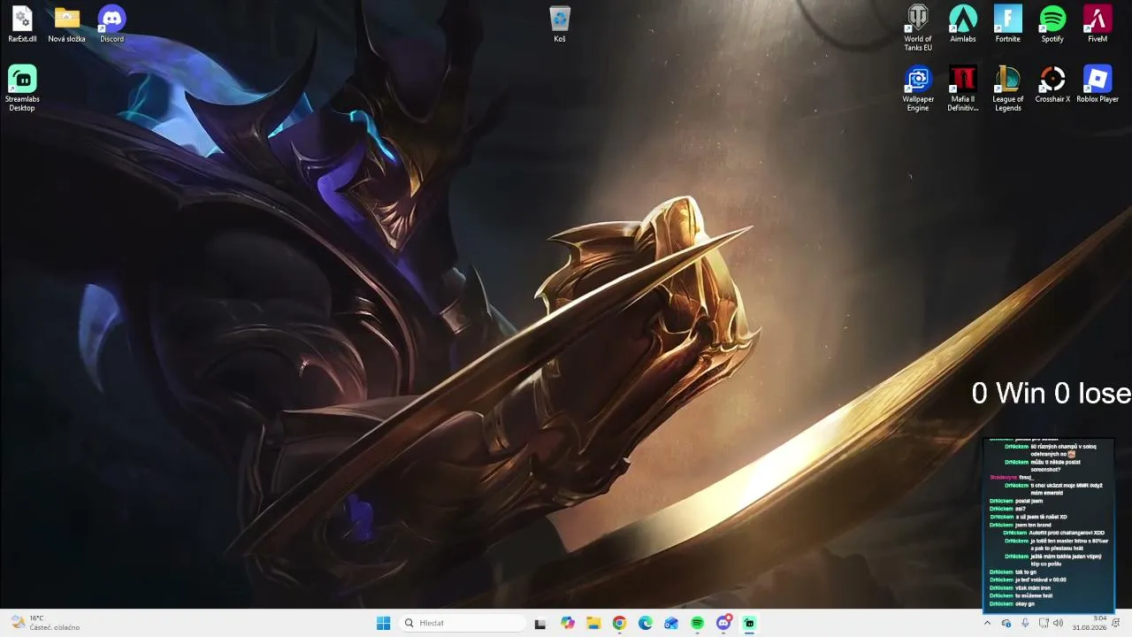The height and width of the screenshot is (637, 1132).
Task: Open the weather widget showing 16°C
Action: pos(46,623)
